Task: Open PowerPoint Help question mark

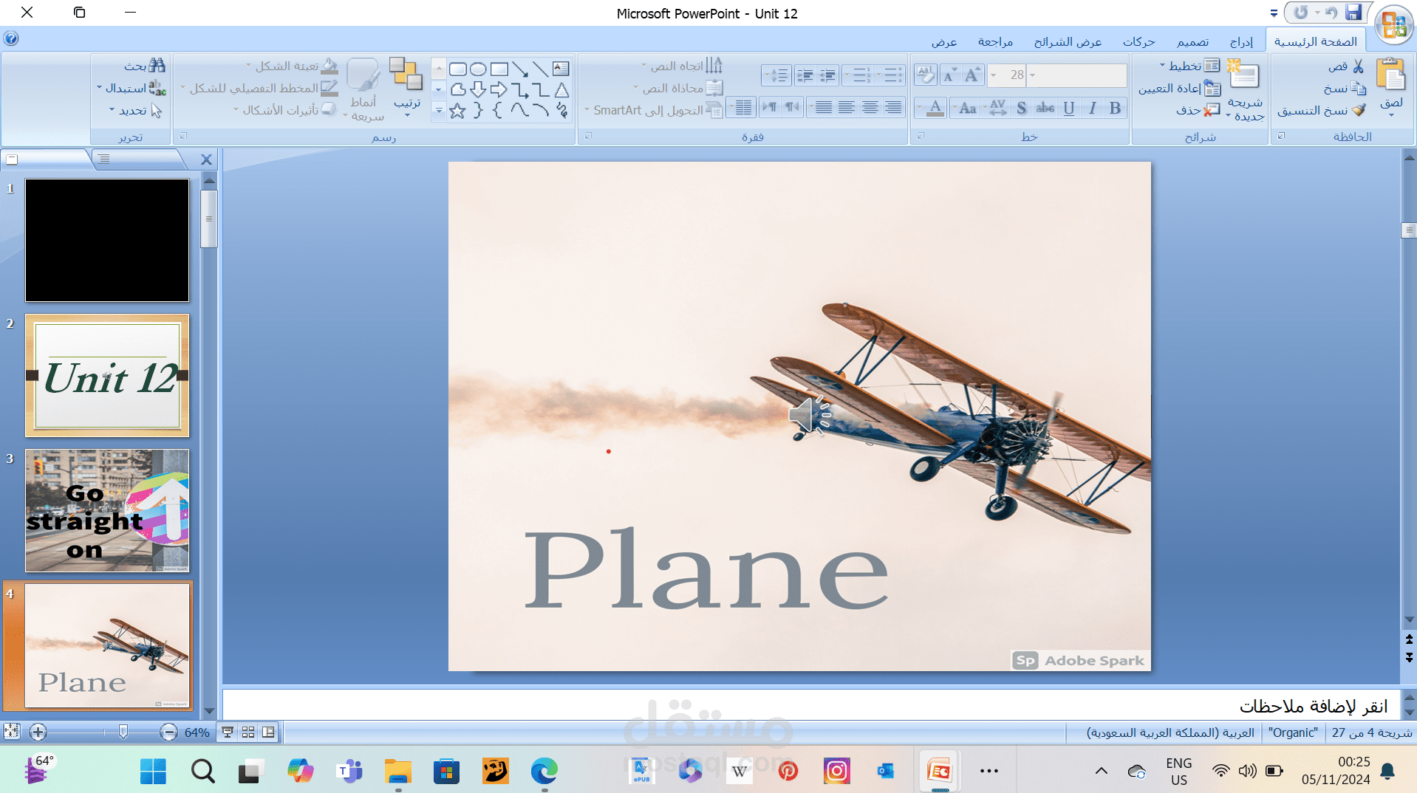Action: [11, 38]
